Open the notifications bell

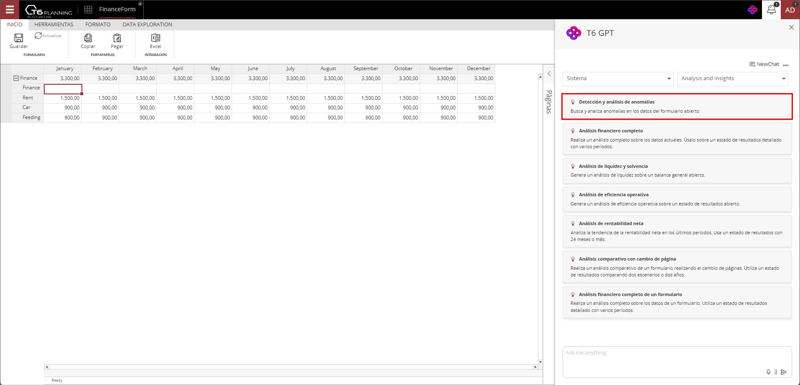[x=772, y=10]
